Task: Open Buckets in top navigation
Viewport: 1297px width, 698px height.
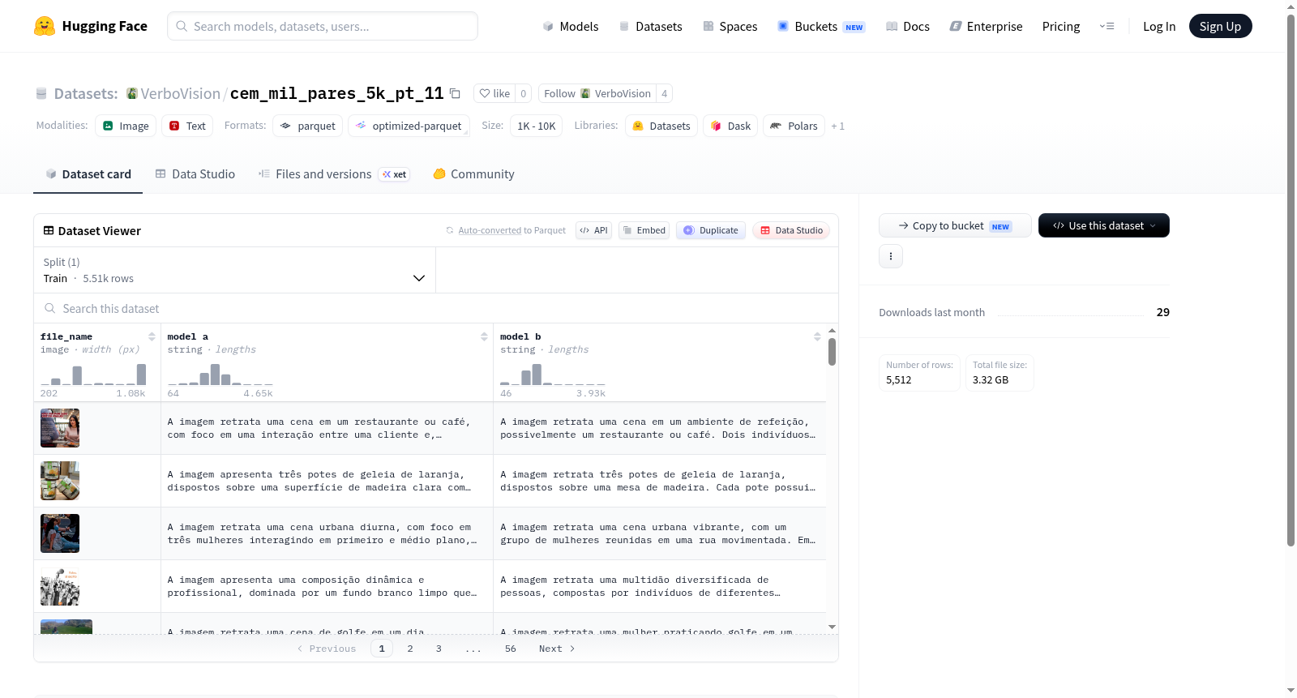Action: tap(821, 26)
